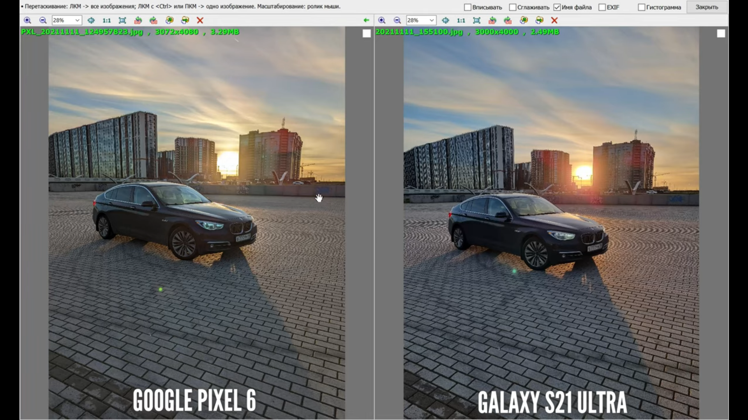Image resolution: width=748 pixels, height=420 pixels.
Task: Click file name 20211111_155100.jpg
Action: coord(419,32)
